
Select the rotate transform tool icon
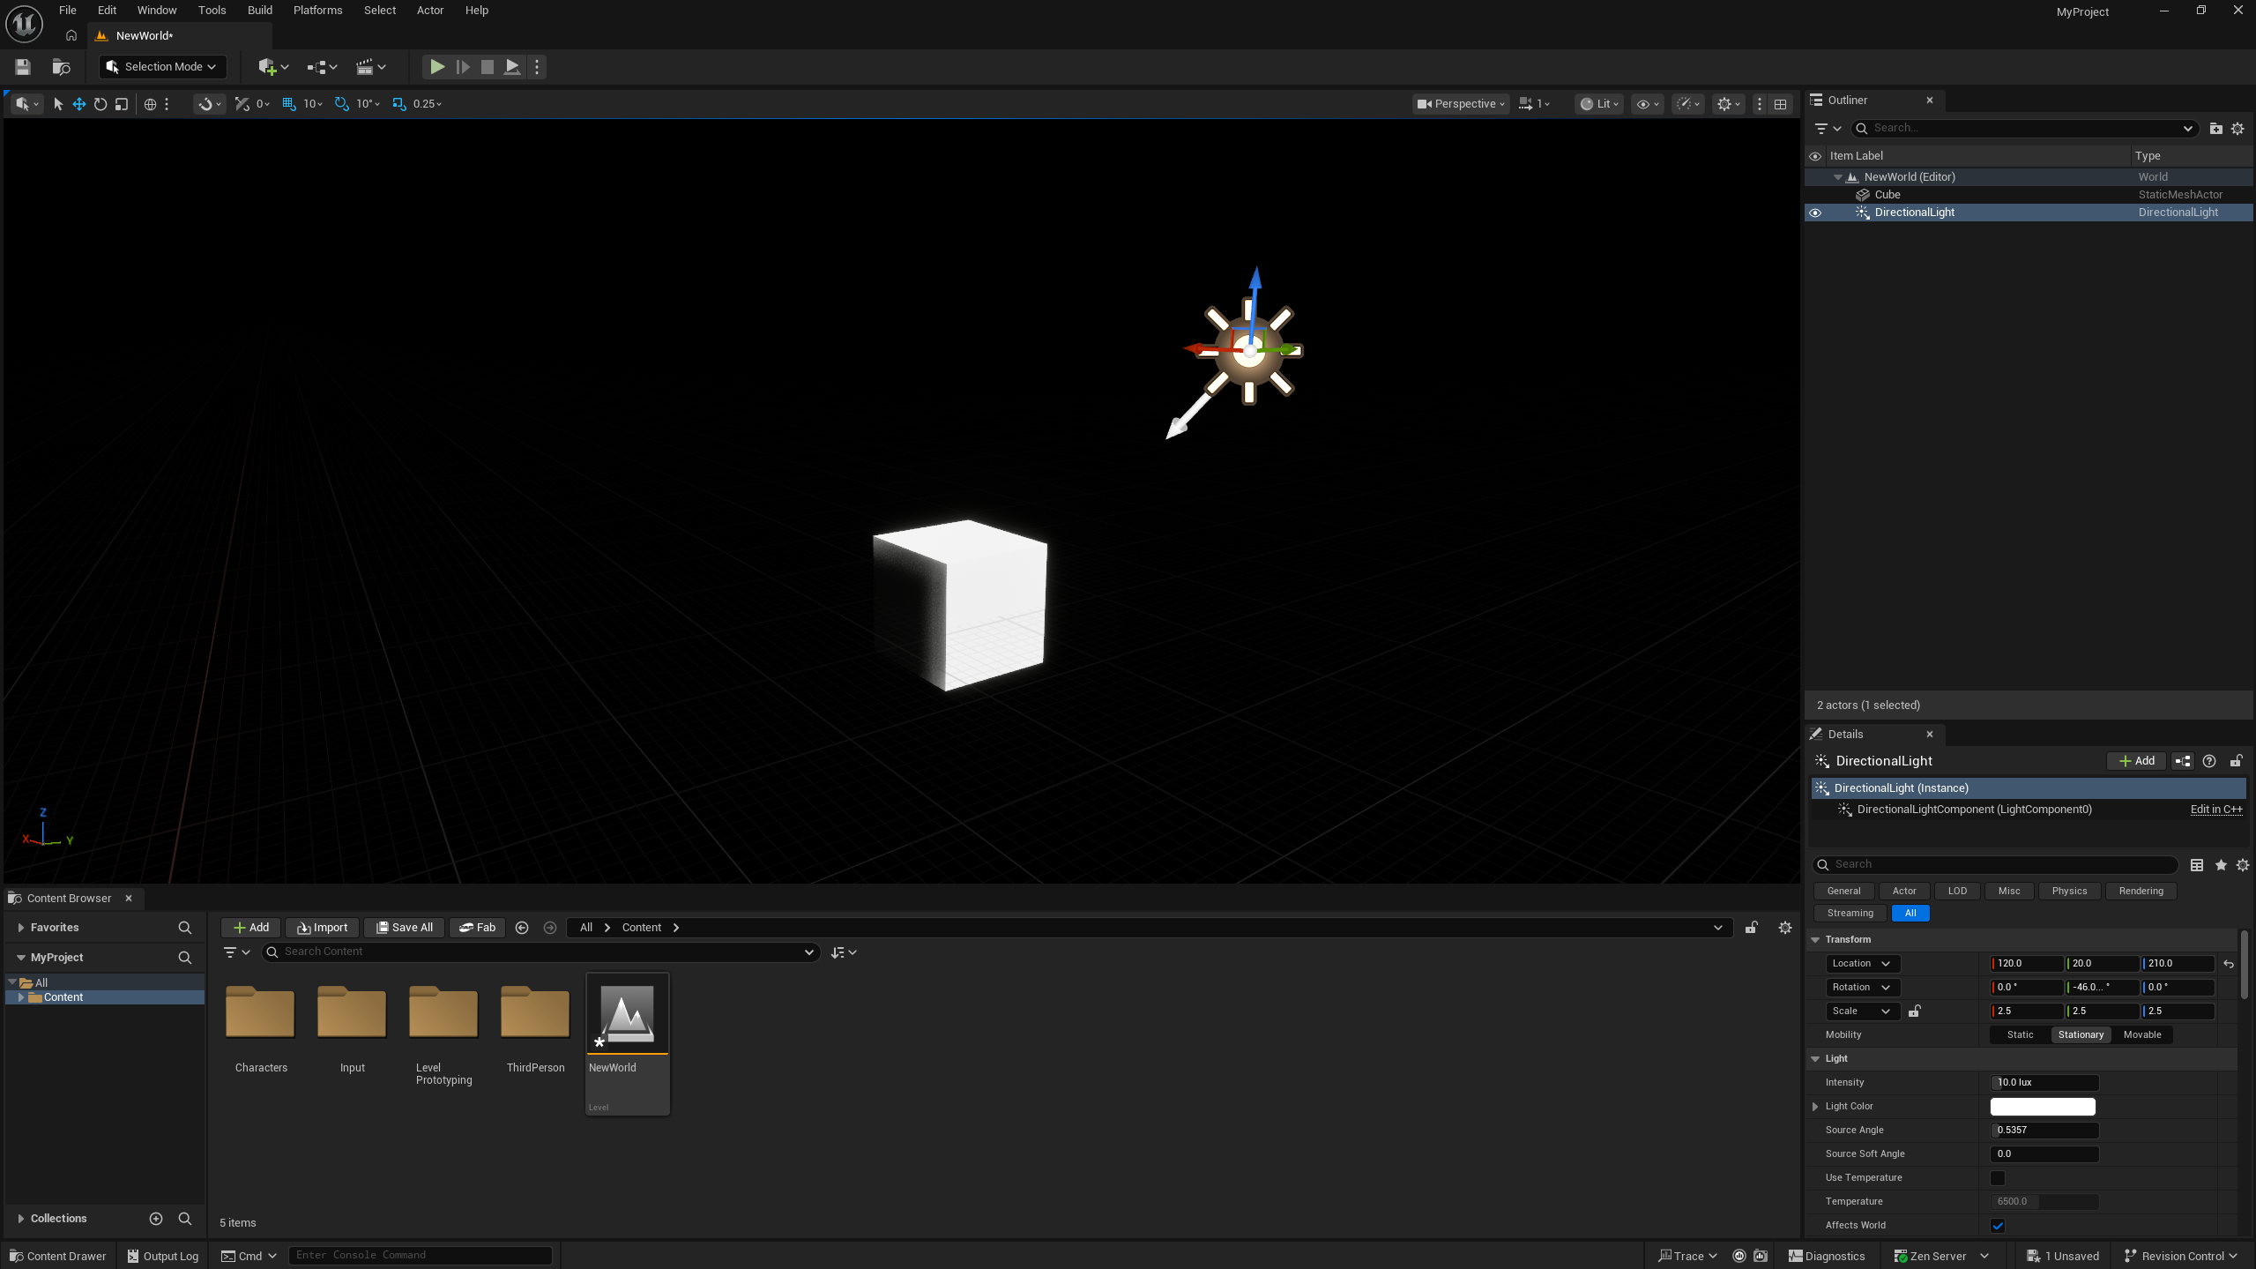click(101, 104)
